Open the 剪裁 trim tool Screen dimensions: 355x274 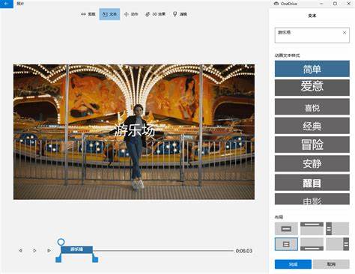(x=88, y=14)
